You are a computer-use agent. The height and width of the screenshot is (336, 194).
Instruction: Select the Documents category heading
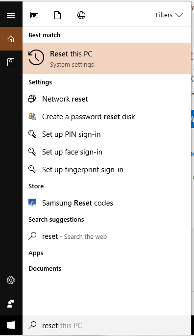pyautogui.click(x=45, y=268)
